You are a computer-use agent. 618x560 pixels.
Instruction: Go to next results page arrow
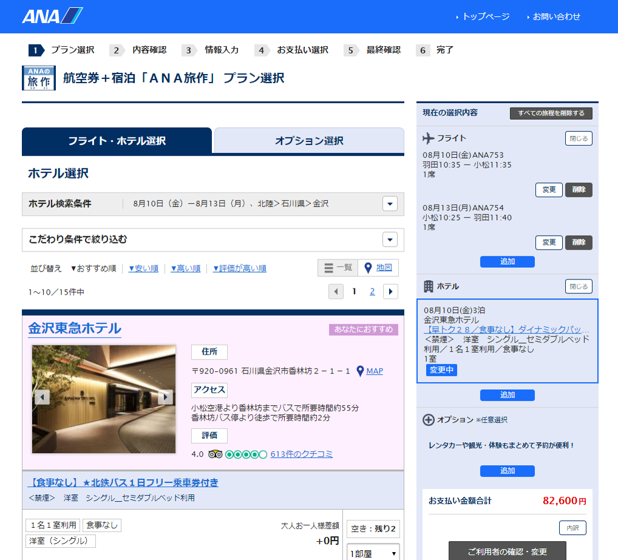[390, 292]
